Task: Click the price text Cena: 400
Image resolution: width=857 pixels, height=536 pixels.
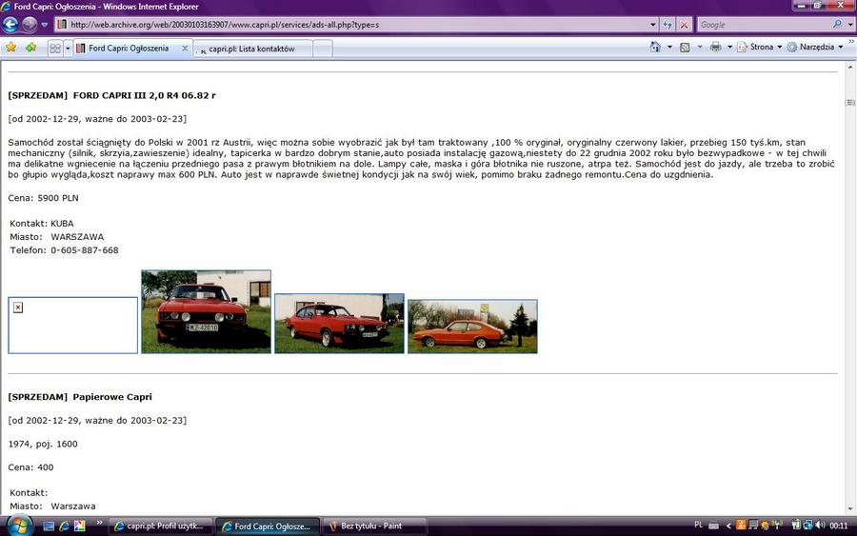Action: [30, 467]
